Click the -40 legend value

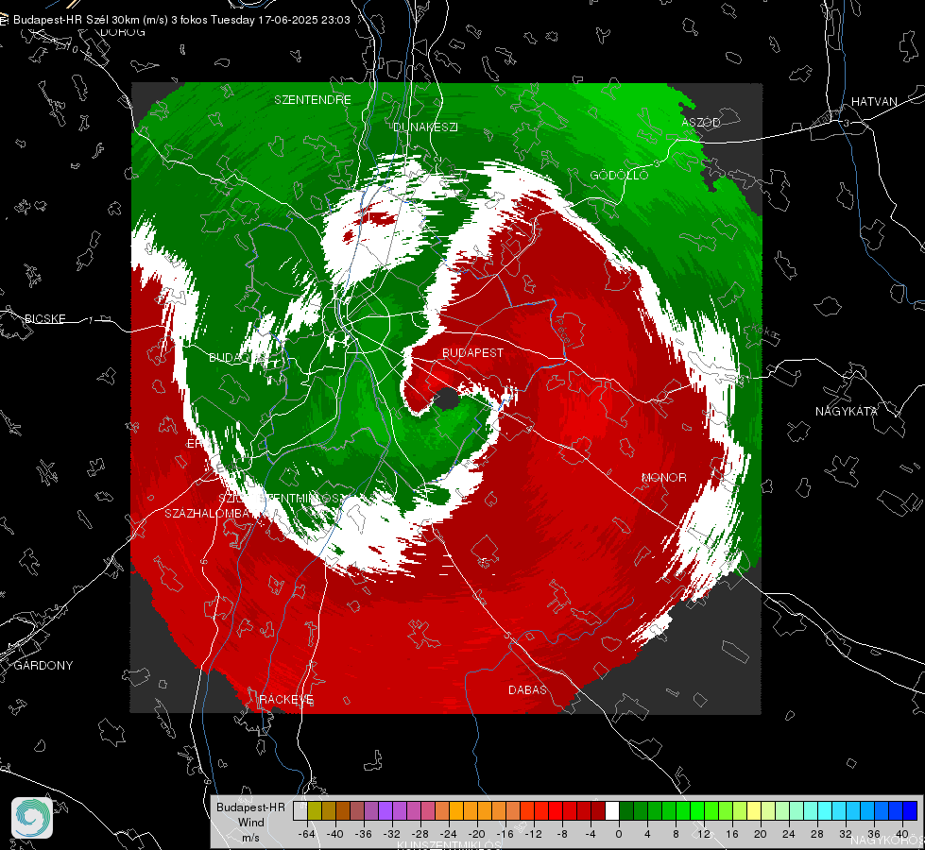pos(335,834)
